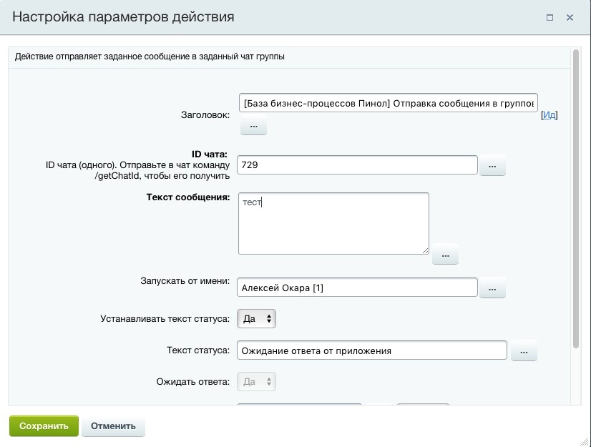Select the title text in Заголовок field
The width and height of the screenshot is (591, 447).
386,103
